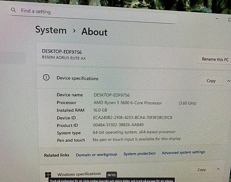Copy the Windows specifications
The height and width of the screenshot is (182, 231).
pos(202,170)
